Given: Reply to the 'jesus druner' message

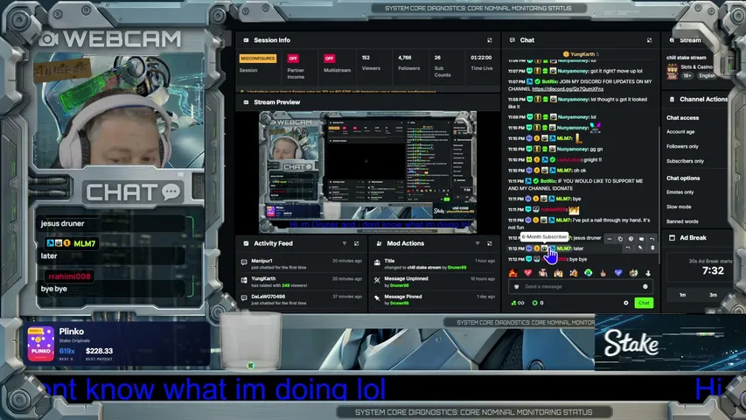Looking at the screenshot, I should [652, 239].
